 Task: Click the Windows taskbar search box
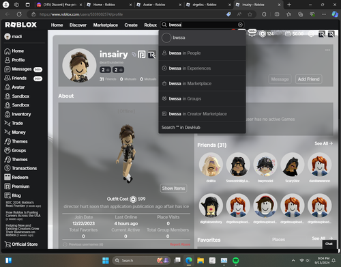click(141, 260)
